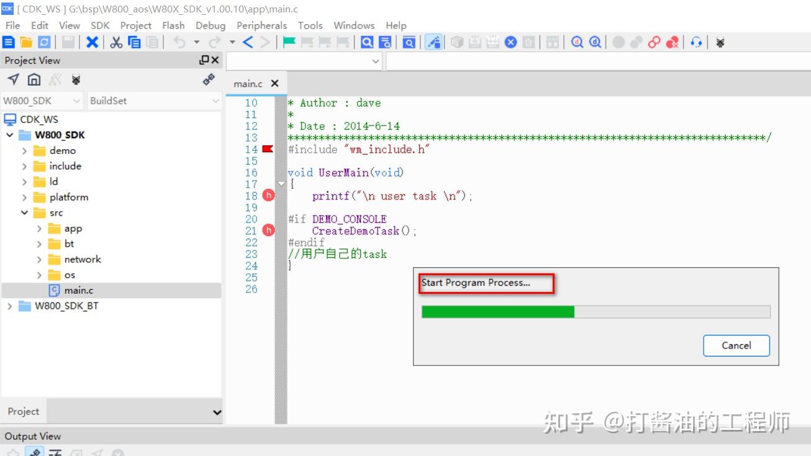Toggle the breakpoint on line 18
This screenshot has width=811, height=456.
268,195
